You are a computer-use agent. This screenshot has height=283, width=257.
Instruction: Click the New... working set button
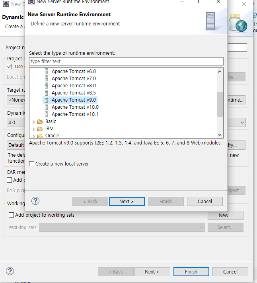[225, 215]
